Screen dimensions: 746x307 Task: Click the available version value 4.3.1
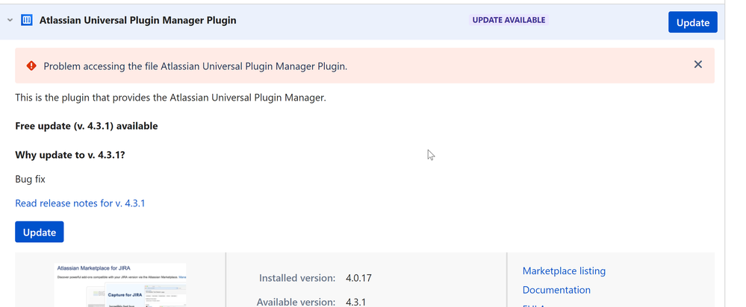coord(355,302)
